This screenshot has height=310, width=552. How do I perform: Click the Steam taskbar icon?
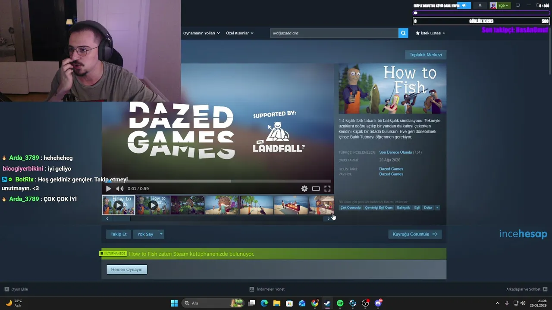pos(327,303)
